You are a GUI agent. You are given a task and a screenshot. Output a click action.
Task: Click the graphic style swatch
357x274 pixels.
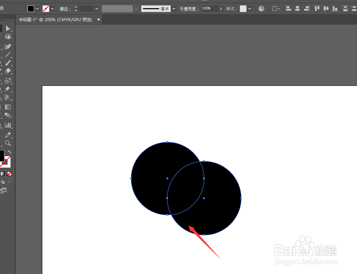click(x=243, y=9)
